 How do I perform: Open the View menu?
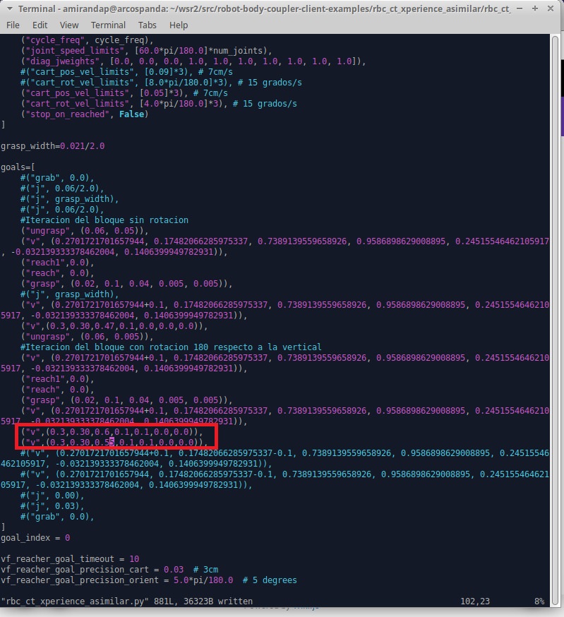click(68, 25)
